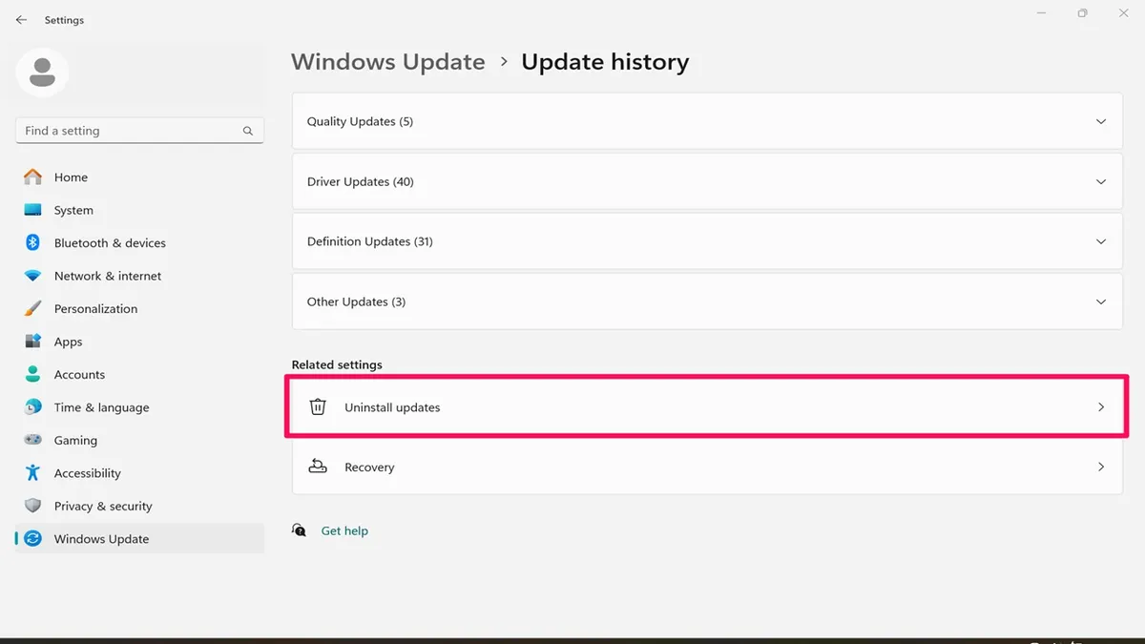Click the Network wifi icon
The height and width of the screenshot is (644, 1145).
tap(33, 276)
